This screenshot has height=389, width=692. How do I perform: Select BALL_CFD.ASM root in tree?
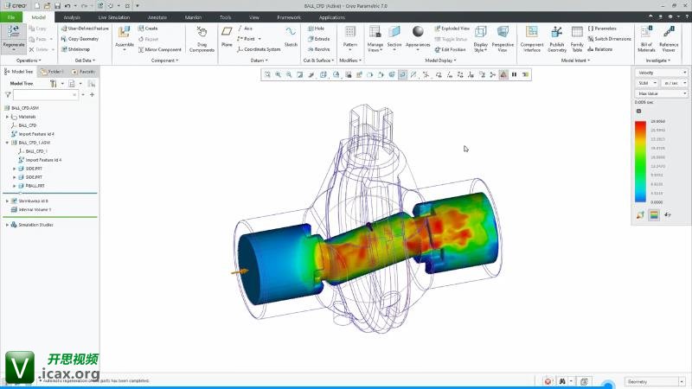click(x=22, y=108)
